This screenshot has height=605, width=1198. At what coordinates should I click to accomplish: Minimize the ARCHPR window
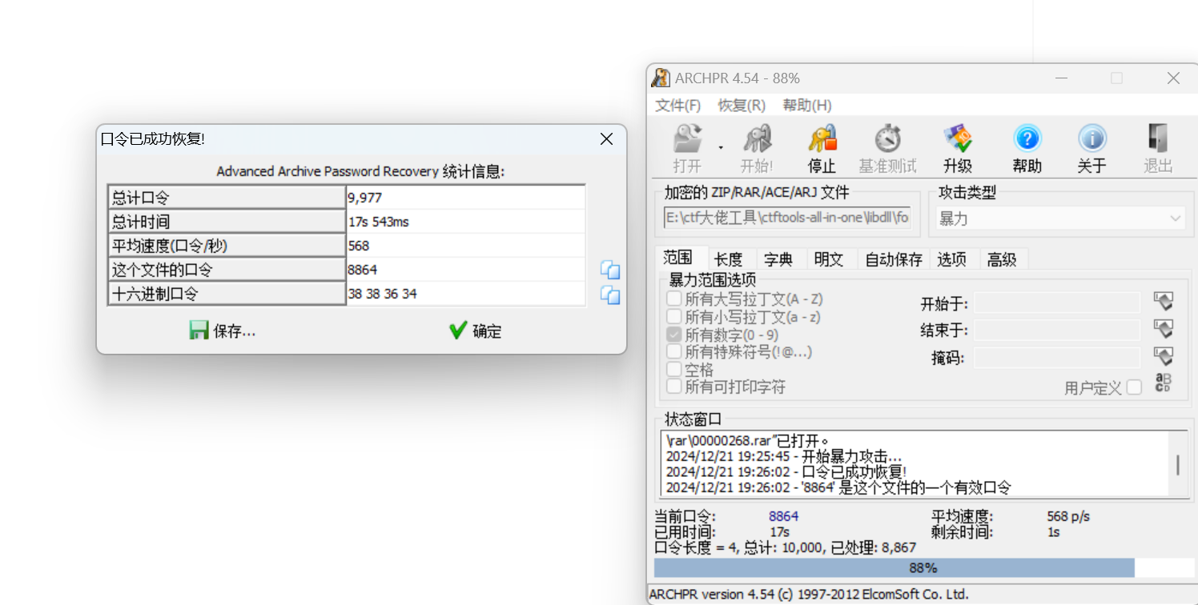point(1062,78)
